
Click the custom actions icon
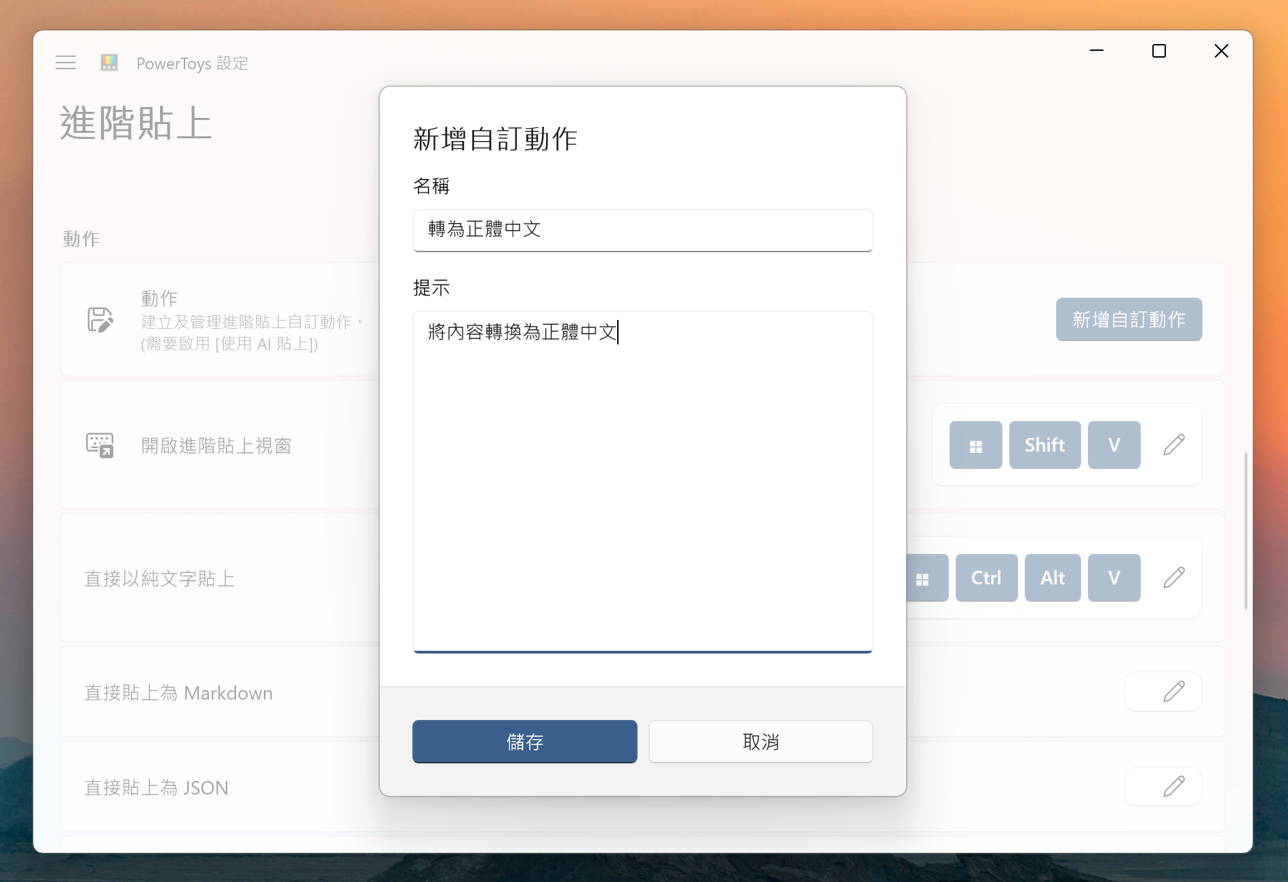click(100, 320)
